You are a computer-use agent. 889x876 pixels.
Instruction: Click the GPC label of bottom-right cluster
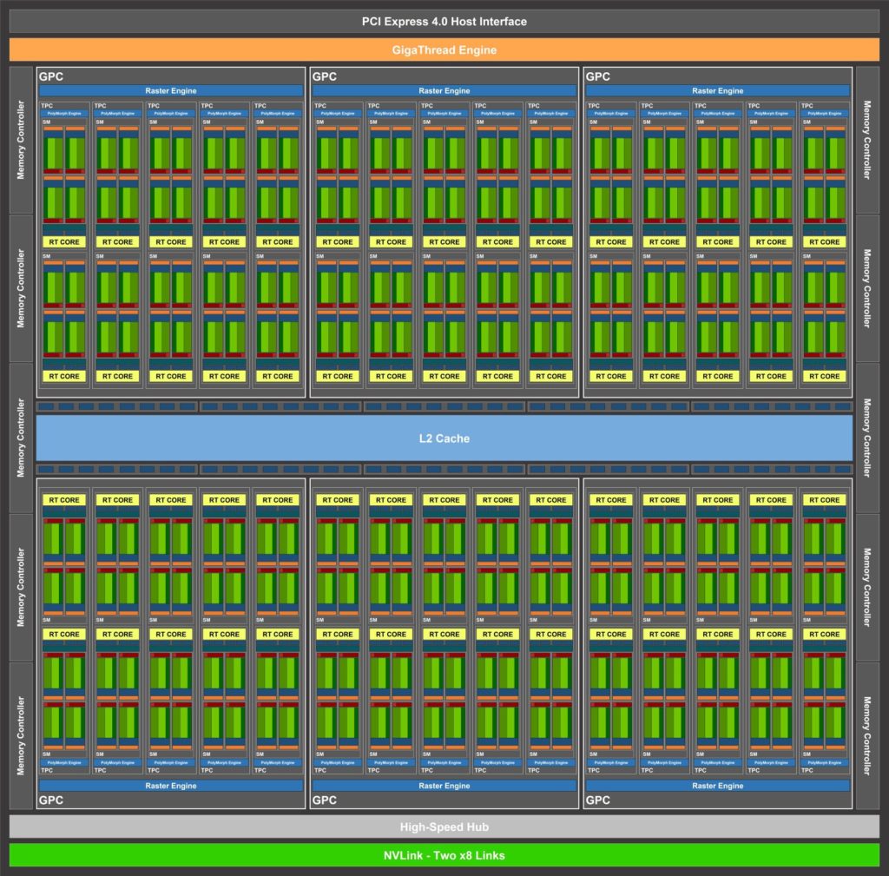597,800
